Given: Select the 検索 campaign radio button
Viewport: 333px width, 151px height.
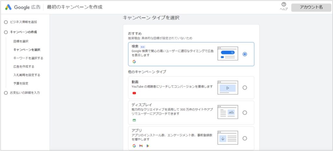Looking at the screenshot, I should (245, 54).
